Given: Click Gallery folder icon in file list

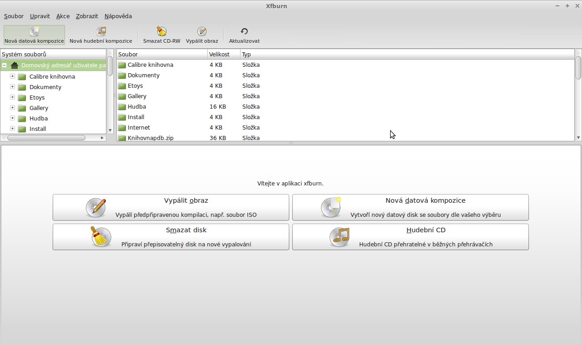Looking at the screenshot, I should click(x=122, y=96).
